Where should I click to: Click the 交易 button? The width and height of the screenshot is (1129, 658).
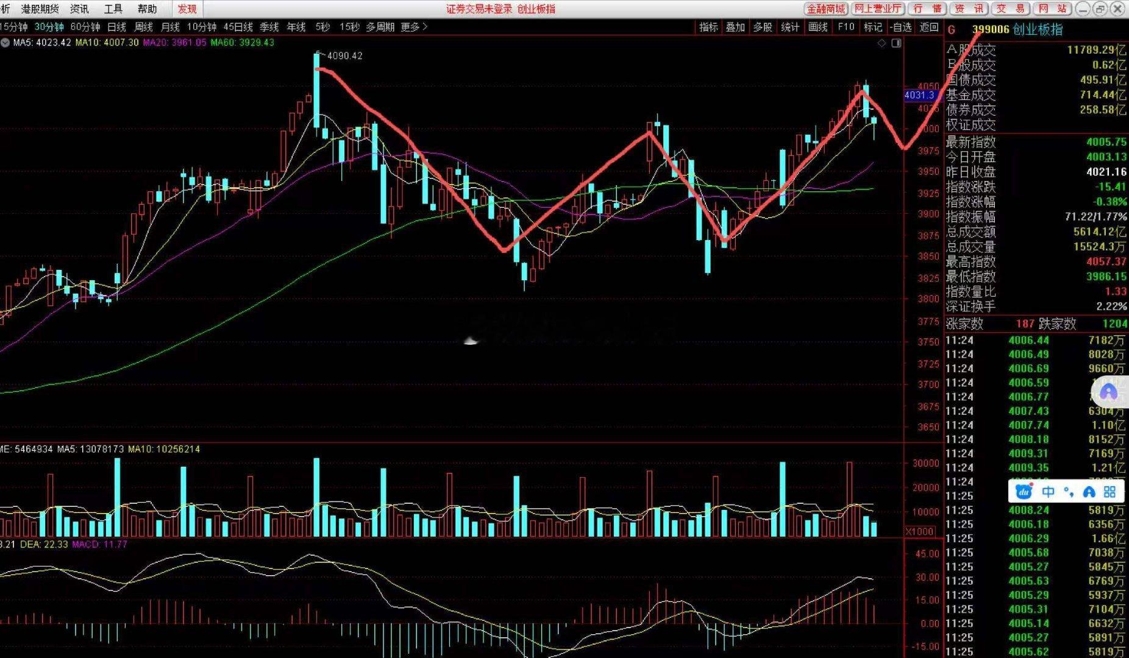coord(1010,9)
